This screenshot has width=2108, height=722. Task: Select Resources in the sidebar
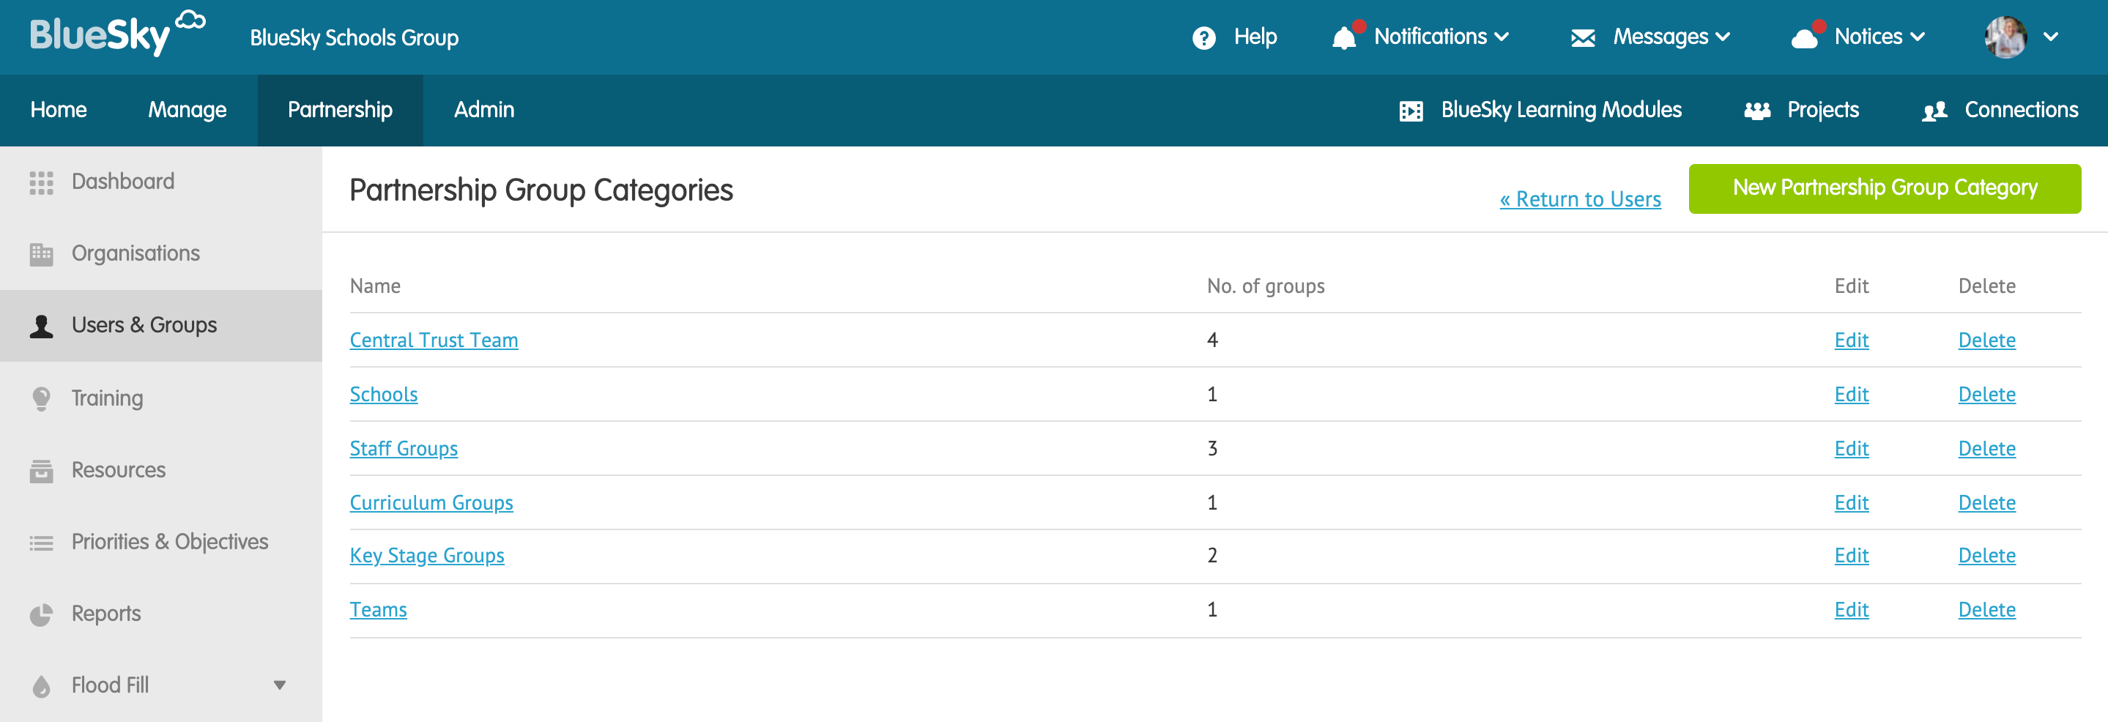tap(161, 469)
